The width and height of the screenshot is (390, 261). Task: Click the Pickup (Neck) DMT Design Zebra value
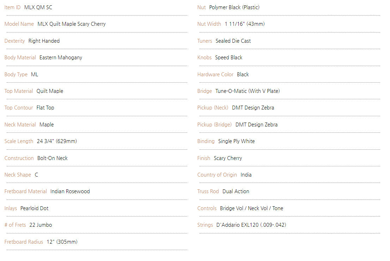coord(253,108)
